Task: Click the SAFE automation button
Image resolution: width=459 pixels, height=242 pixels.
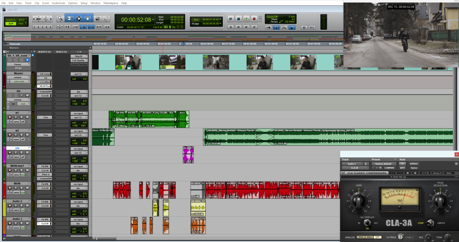Action: click(402, 168)
